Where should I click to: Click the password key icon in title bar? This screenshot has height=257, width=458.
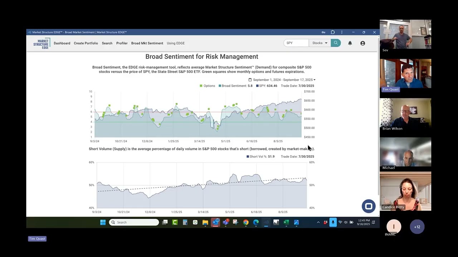[x=323, y=32]
